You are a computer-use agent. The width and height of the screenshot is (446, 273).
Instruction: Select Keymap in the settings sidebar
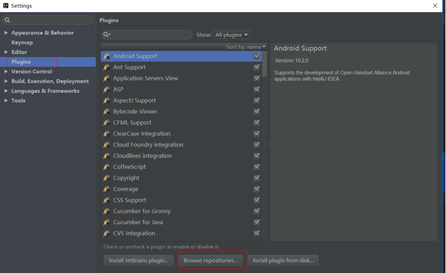tap(22, 42)
